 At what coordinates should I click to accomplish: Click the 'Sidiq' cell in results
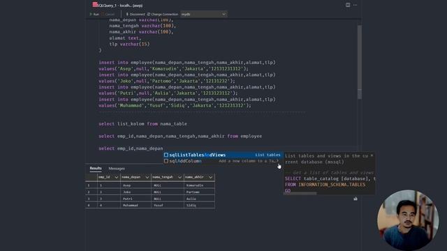pyautogui.click(x=199, y=205)
